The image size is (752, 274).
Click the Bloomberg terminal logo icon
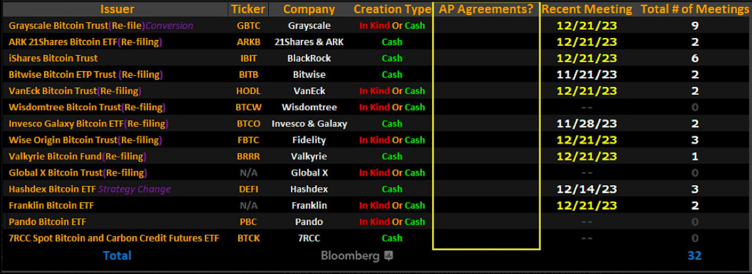(x=389, y=256)
